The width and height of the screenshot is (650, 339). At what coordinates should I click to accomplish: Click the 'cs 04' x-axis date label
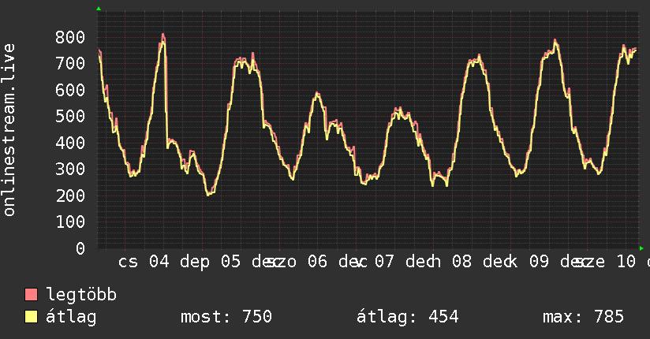click(x=144, y=262)
